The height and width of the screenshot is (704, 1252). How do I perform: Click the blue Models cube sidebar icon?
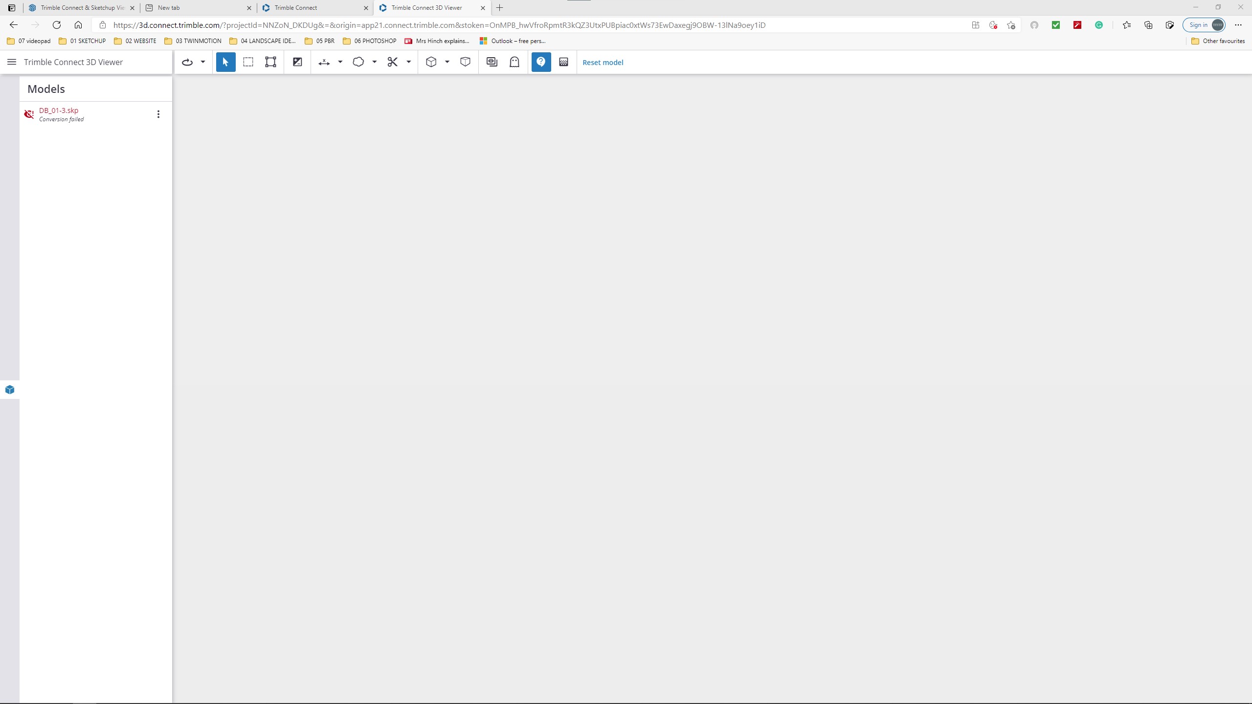(10, 390)
